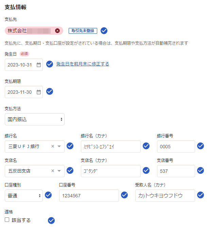Click the 取引先未登録 button
This screenshot has height=227, width=208.
(x=83, y=31)
